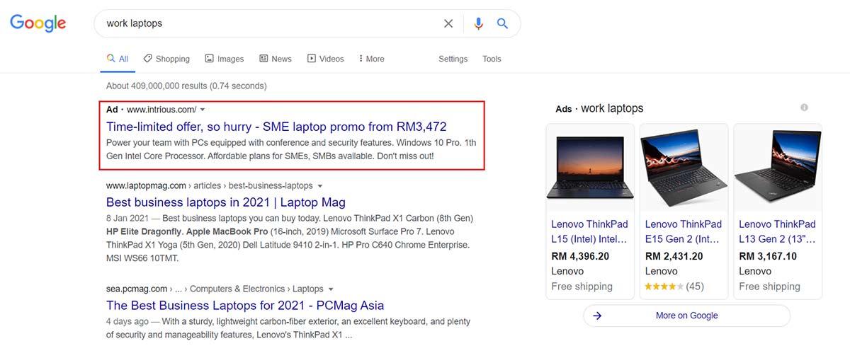
Task: Go to the Videos tab
Action: [x=325, y=59]
